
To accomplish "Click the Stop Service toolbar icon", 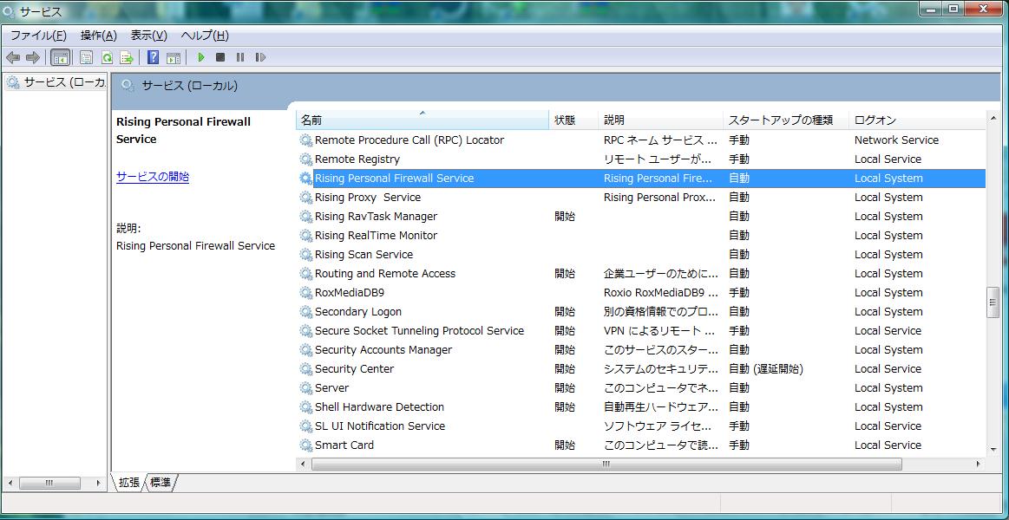I will [x=220, y=57].
